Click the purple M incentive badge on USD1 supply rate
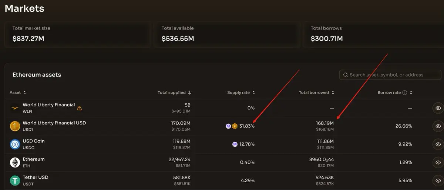 pyautogui.click(x=228, y=126)
